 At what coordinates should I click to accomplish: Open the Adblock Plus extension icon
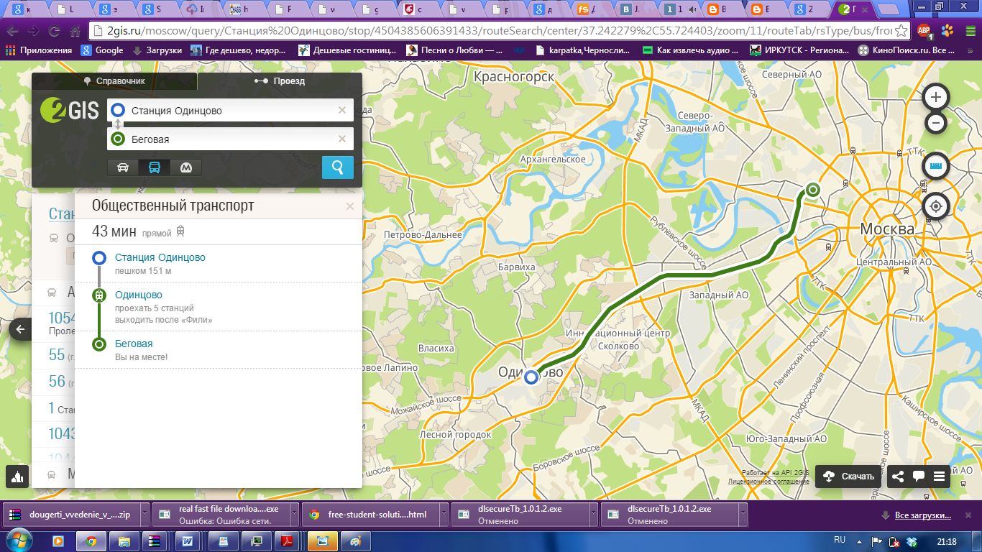924,31
